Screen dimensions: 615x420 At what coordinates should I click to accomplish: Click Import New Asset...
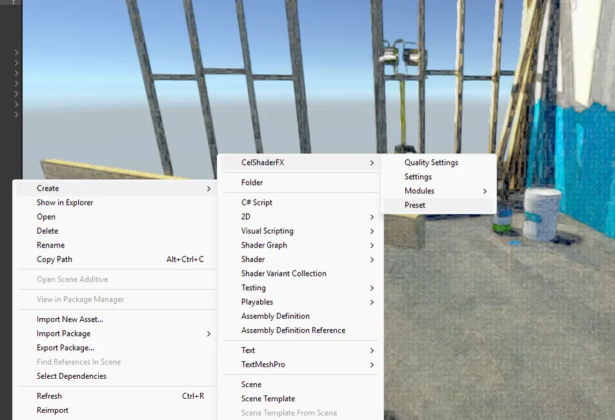pos(116,320)
